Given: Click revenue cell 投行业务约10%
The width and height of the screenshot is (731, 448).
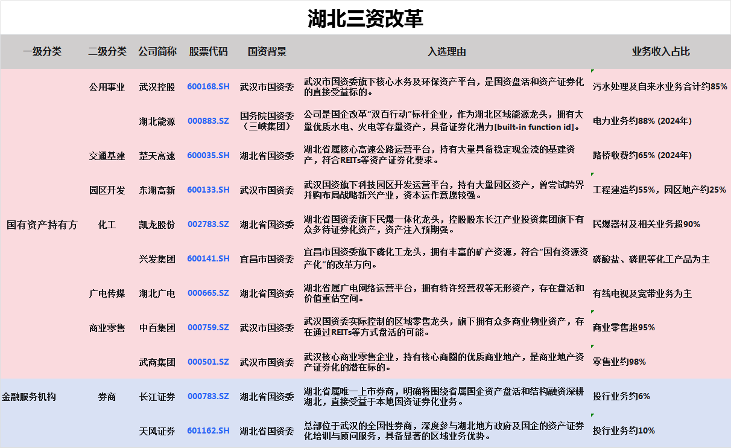Looking at the screenshot, I should [624, 431].
